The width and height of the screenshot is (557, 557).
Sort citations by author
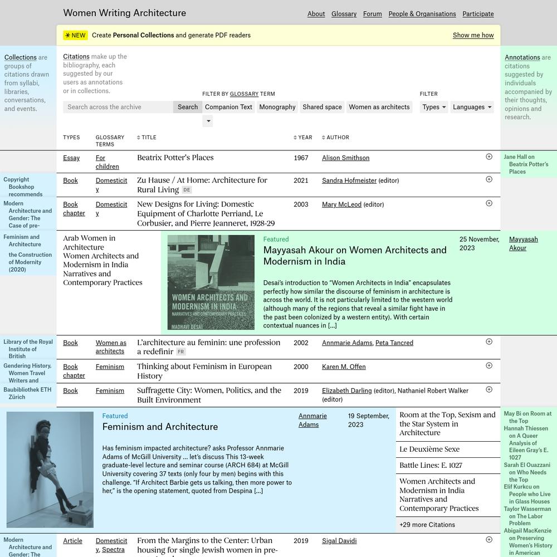(335, 138)
